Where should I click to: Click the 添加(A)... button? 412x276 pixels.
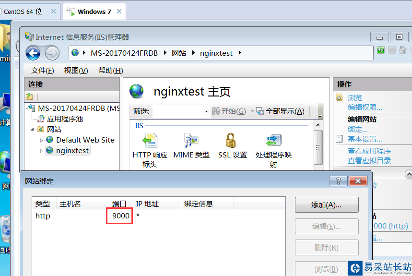tap(327, 205)
